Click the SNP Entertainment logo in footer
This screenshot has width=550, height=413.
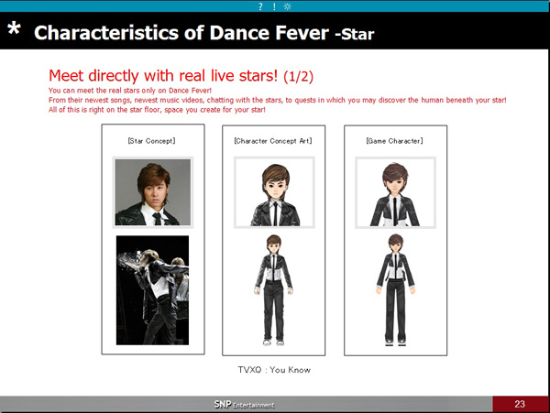click(244, 404)
